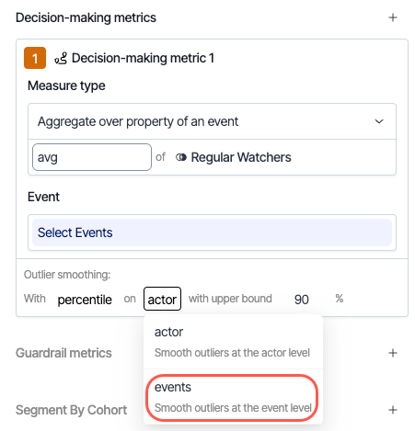Click the Regular Watchers property label
The height and width of the screenshot is (431, 415).
(241, 157)
